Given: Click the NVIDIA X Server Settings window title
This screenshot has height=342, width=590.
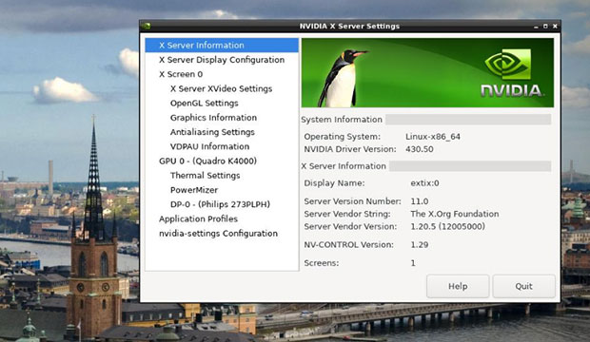Looking at the screenshot, I should [349, 27].
